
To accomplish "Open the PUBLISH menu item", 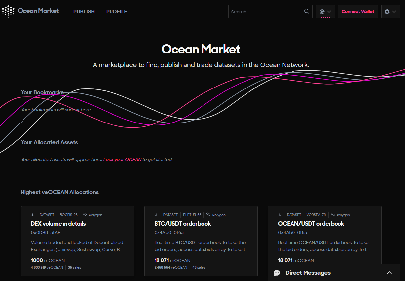I will coord(84,12).
